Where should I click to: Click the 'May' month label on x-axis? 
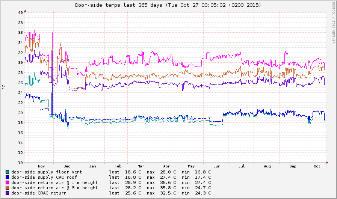[x=191, y=166]
